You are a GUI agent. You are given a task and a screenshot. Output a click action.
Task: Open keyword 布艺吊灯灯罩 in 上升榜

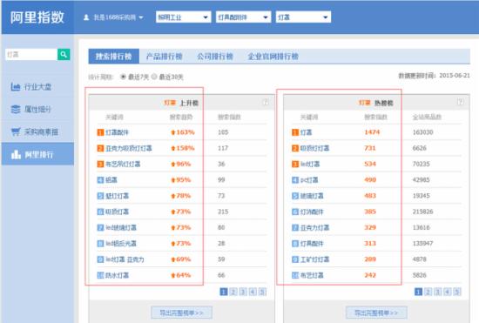(x=123, y=165)
